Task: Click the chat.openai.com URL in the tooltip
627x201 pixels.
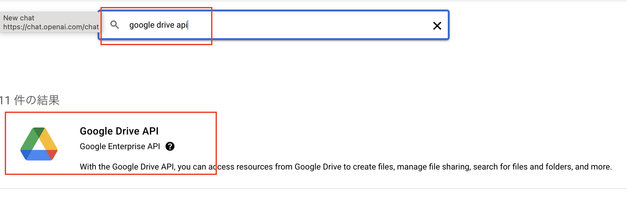Action: point(51,27)
